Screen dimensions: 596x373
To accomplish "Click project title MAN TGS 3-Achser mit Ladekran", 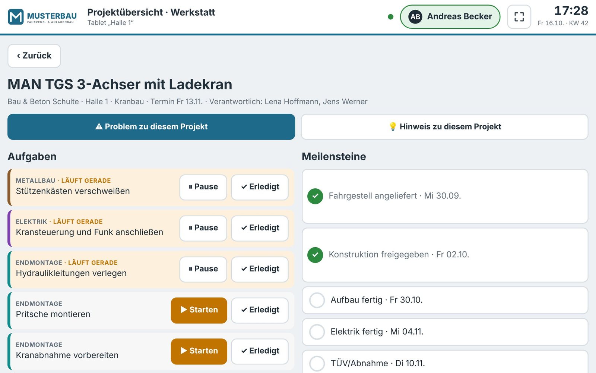I will pos(120,85).
